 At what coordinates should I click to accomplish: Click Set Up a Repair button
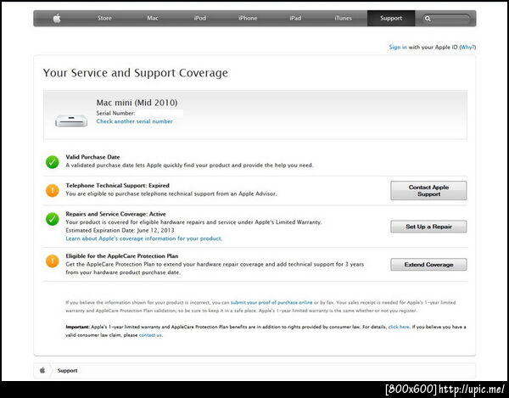click(x=428, y=227)
